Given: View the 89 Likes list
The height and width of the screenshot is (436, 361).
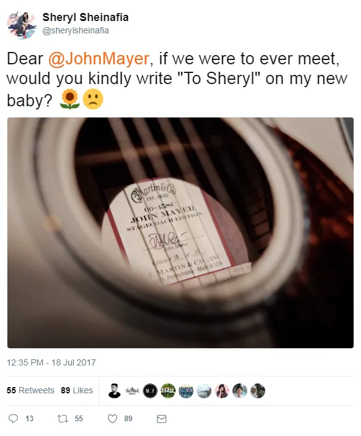Looking at the screenshot, I should pyautogui.click(x=77, y=390).
